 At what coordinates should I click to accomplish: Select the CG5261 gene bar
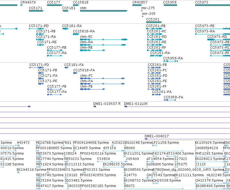click(154, 22)
